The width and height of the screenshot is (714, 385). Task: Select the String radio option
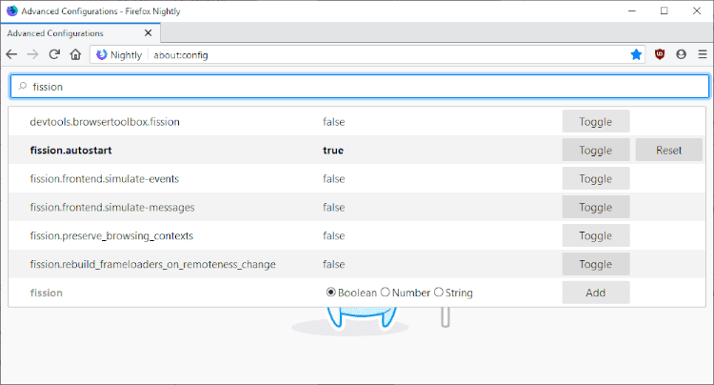point(439,292)
